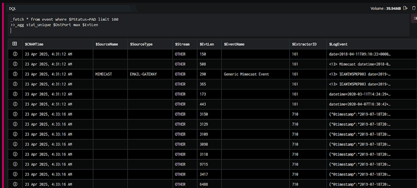The width and height of the screenshot is (417, 188).
Task: Select the DQL tab
Action: 13,9
